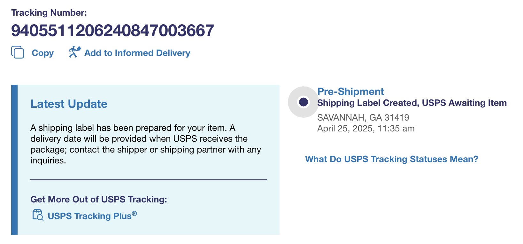The image size is (523, 244).
Task: Click the shipping label prepared message paragraph
Action: (x=145, y=144)
